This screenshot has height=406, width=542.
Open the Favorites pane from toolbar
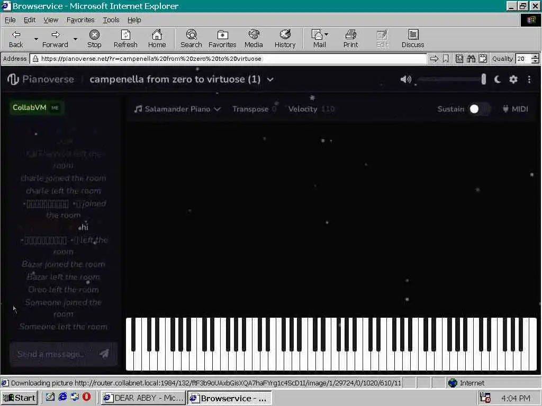coord(222,39)
